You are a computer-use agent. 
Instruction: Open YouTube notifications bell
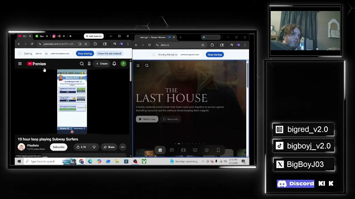coord(114,64)
